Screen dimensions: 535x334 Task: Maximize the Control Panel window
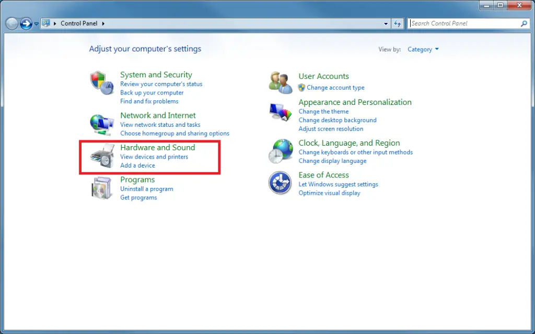pyautogui.click(x=500, y=5)
